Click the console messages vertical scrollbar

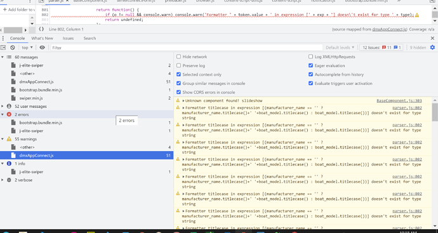435,112
